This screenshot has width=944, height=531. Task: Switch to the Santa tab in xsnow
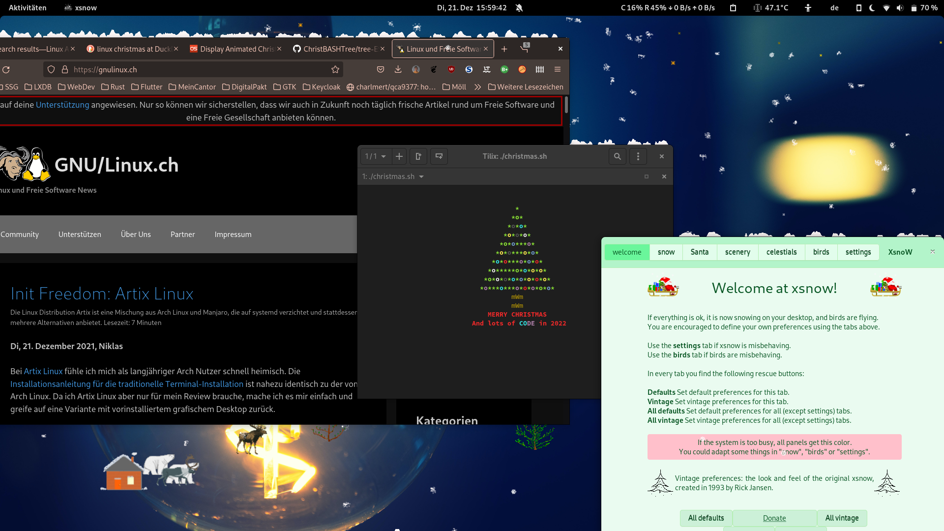(x=700, y=252)
